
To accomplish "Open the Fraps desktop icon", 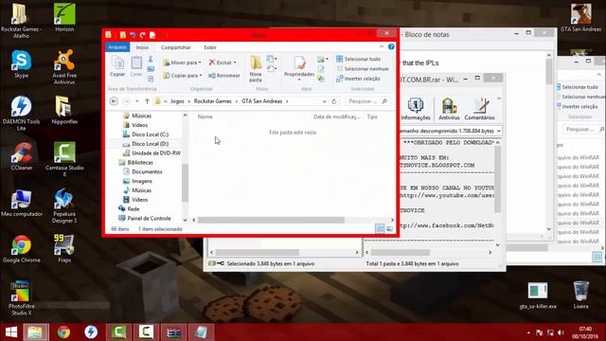I will tap(64, 249).
